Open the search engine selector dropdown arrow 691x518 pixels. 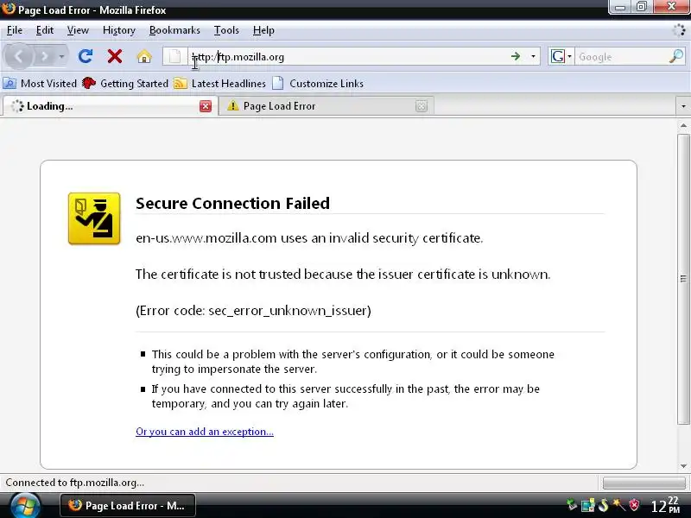click(569, 56)
